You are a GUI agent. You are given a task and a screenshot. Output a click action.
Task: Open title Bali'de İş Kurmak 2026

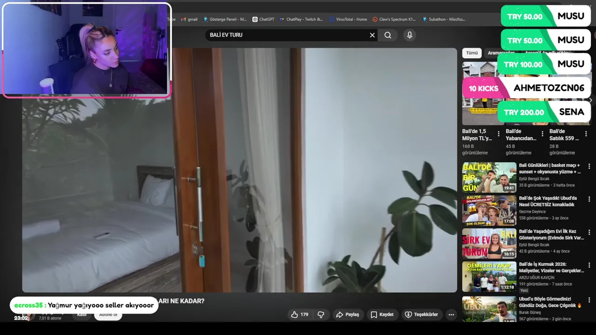[551, 268]
